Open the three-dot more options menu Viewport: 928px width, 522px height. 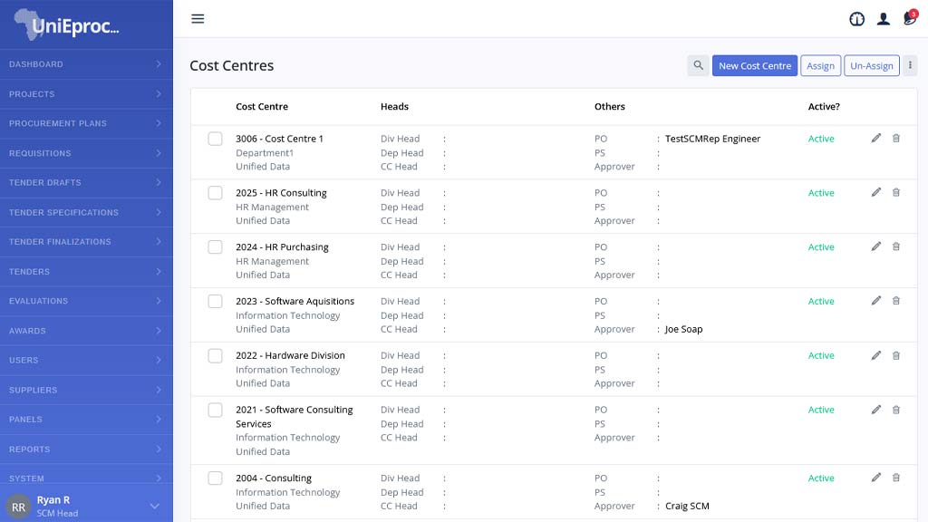[x=911, y=65]
